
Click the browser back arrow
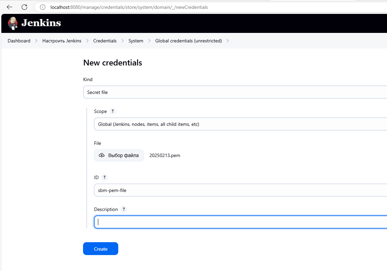(x=9, y=7)
